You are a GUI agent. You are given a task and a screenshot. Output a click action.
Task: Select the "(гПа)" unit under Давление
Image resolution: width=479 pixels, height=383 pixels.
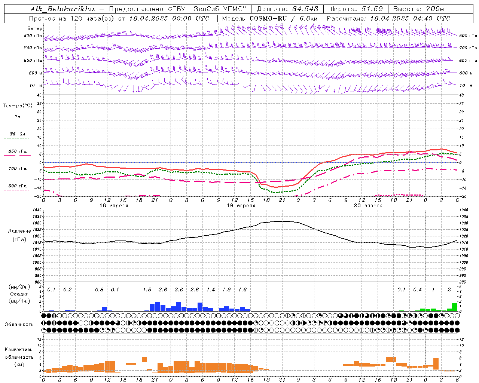[19, 240]
